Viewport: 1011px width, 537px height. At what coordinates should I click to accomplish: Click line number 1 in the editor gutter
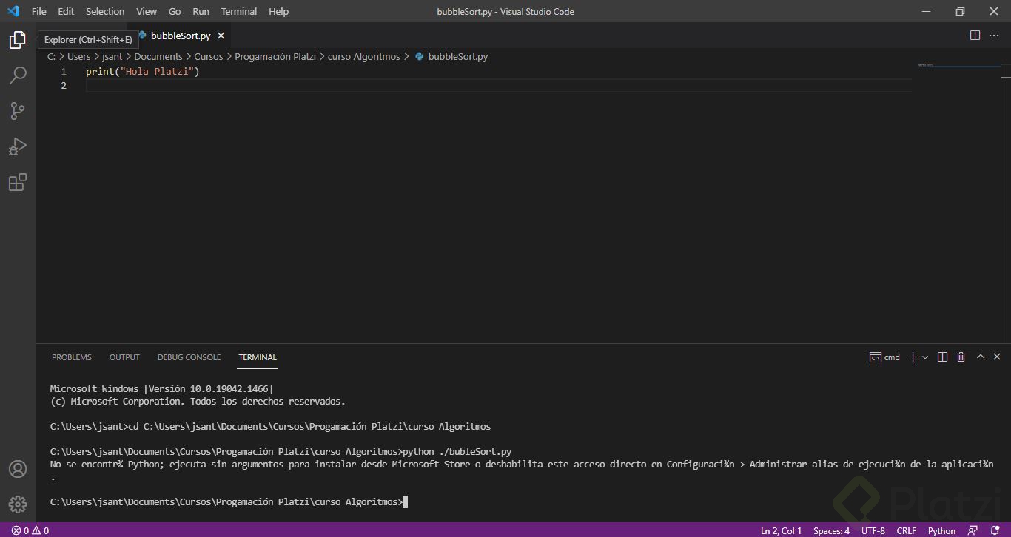coord(64,72)
